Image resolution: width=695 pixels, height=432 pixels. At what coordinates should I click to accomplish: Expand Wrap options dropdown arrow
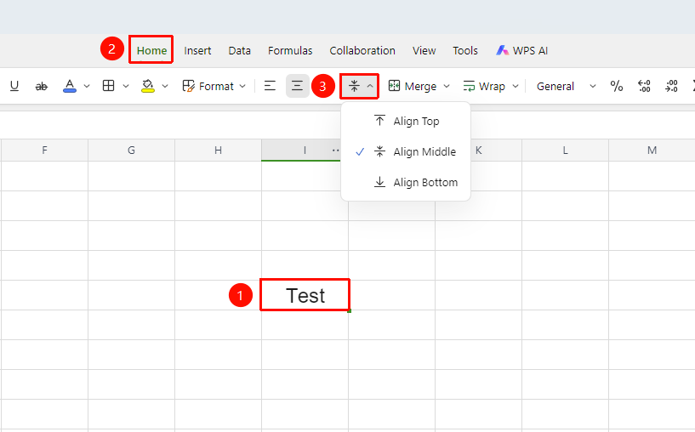(x=515, y=86)
